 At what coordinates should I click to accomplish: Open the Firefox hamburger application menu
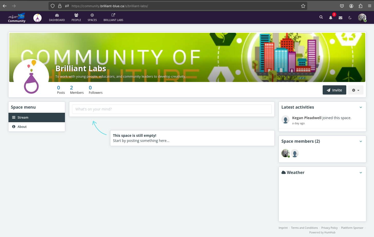pos(370,6)
